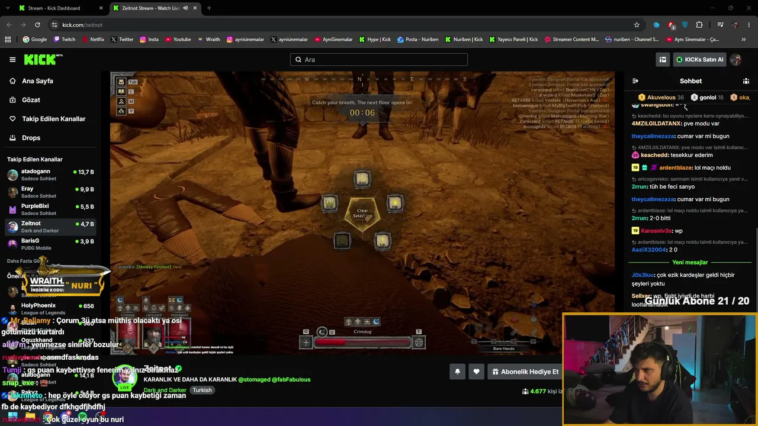Select chat username Karosniv3s
This screenshot has height=426, width=758.
point(657,231)
